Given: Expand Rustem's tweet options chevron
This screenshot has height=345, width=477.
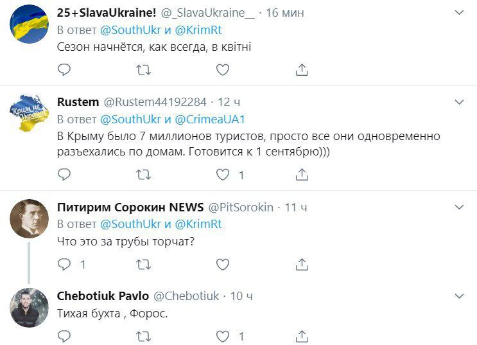Looking at the screenshot, I should click(x=460, y=102).
